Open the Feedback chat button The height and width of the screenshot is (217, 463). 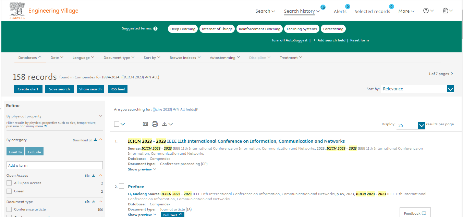pos(415,213)
